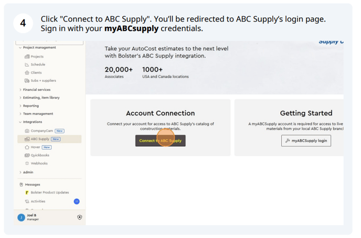This screenshot has width=361, height=238.
Task: Open the Quickbooks icon
Action: 27,155
